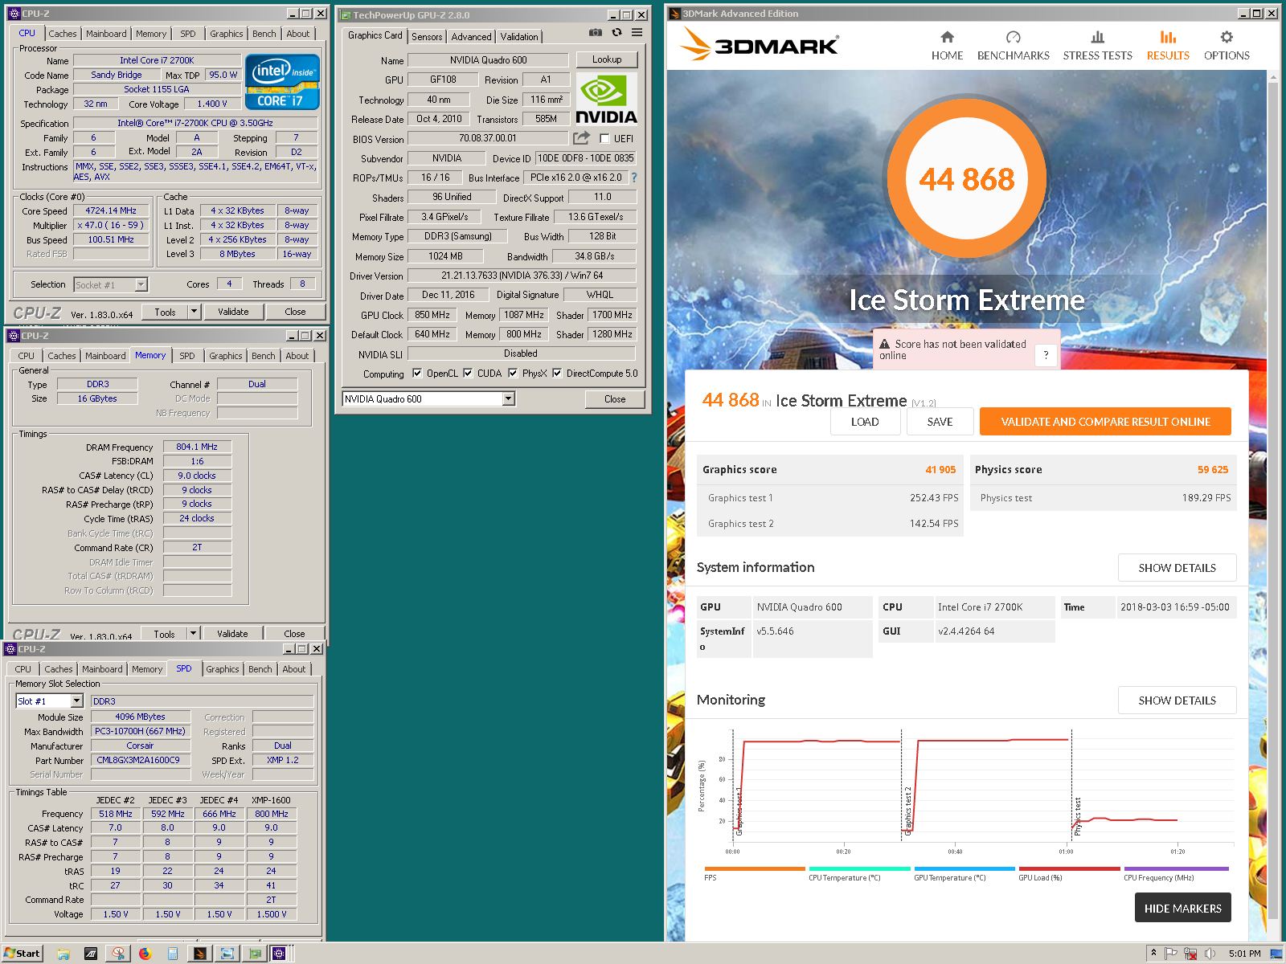
Task: Click the Load button in 3DMark
Action: point(865,422)
